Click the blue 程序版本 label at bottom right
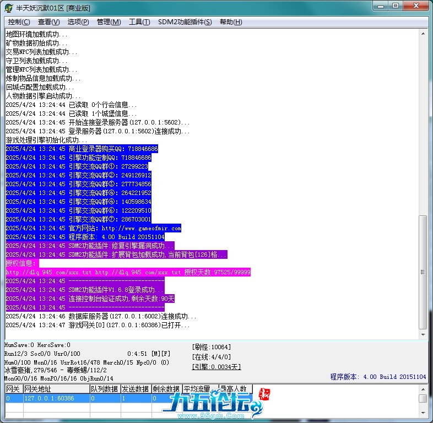 coord(378,377)
